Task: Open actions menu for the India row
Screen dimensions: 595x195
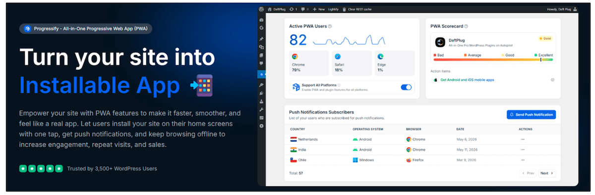Action: [523, 149]
